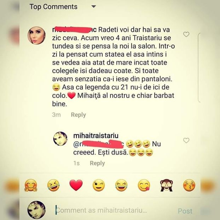Insert the hugging face emoji

[31, 185]
